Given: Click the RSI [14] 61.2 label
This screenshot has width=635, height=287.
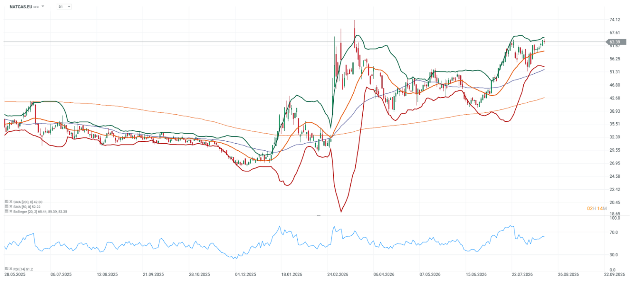Looking at the screenshot, I should pos(23,269).
